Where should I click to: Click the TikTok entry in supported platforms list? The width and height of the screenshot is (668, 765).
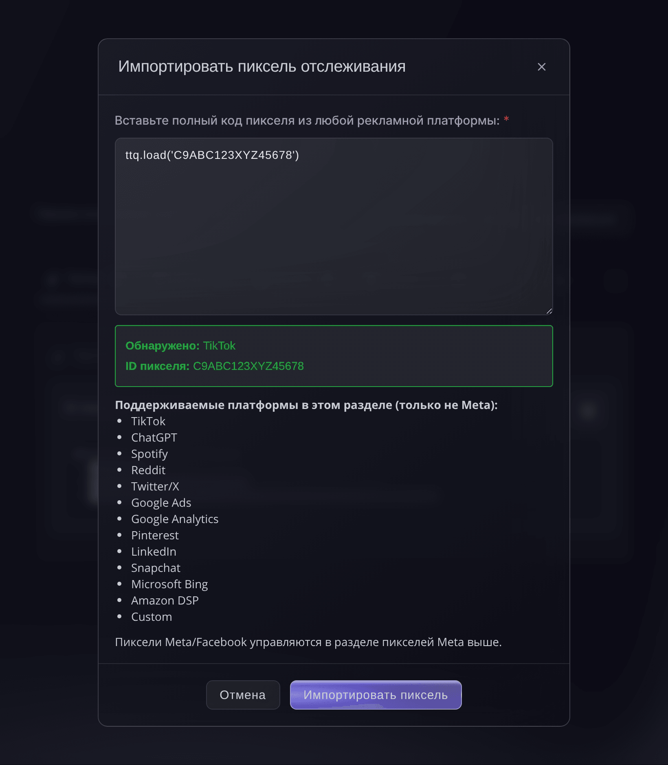(148, 421)
